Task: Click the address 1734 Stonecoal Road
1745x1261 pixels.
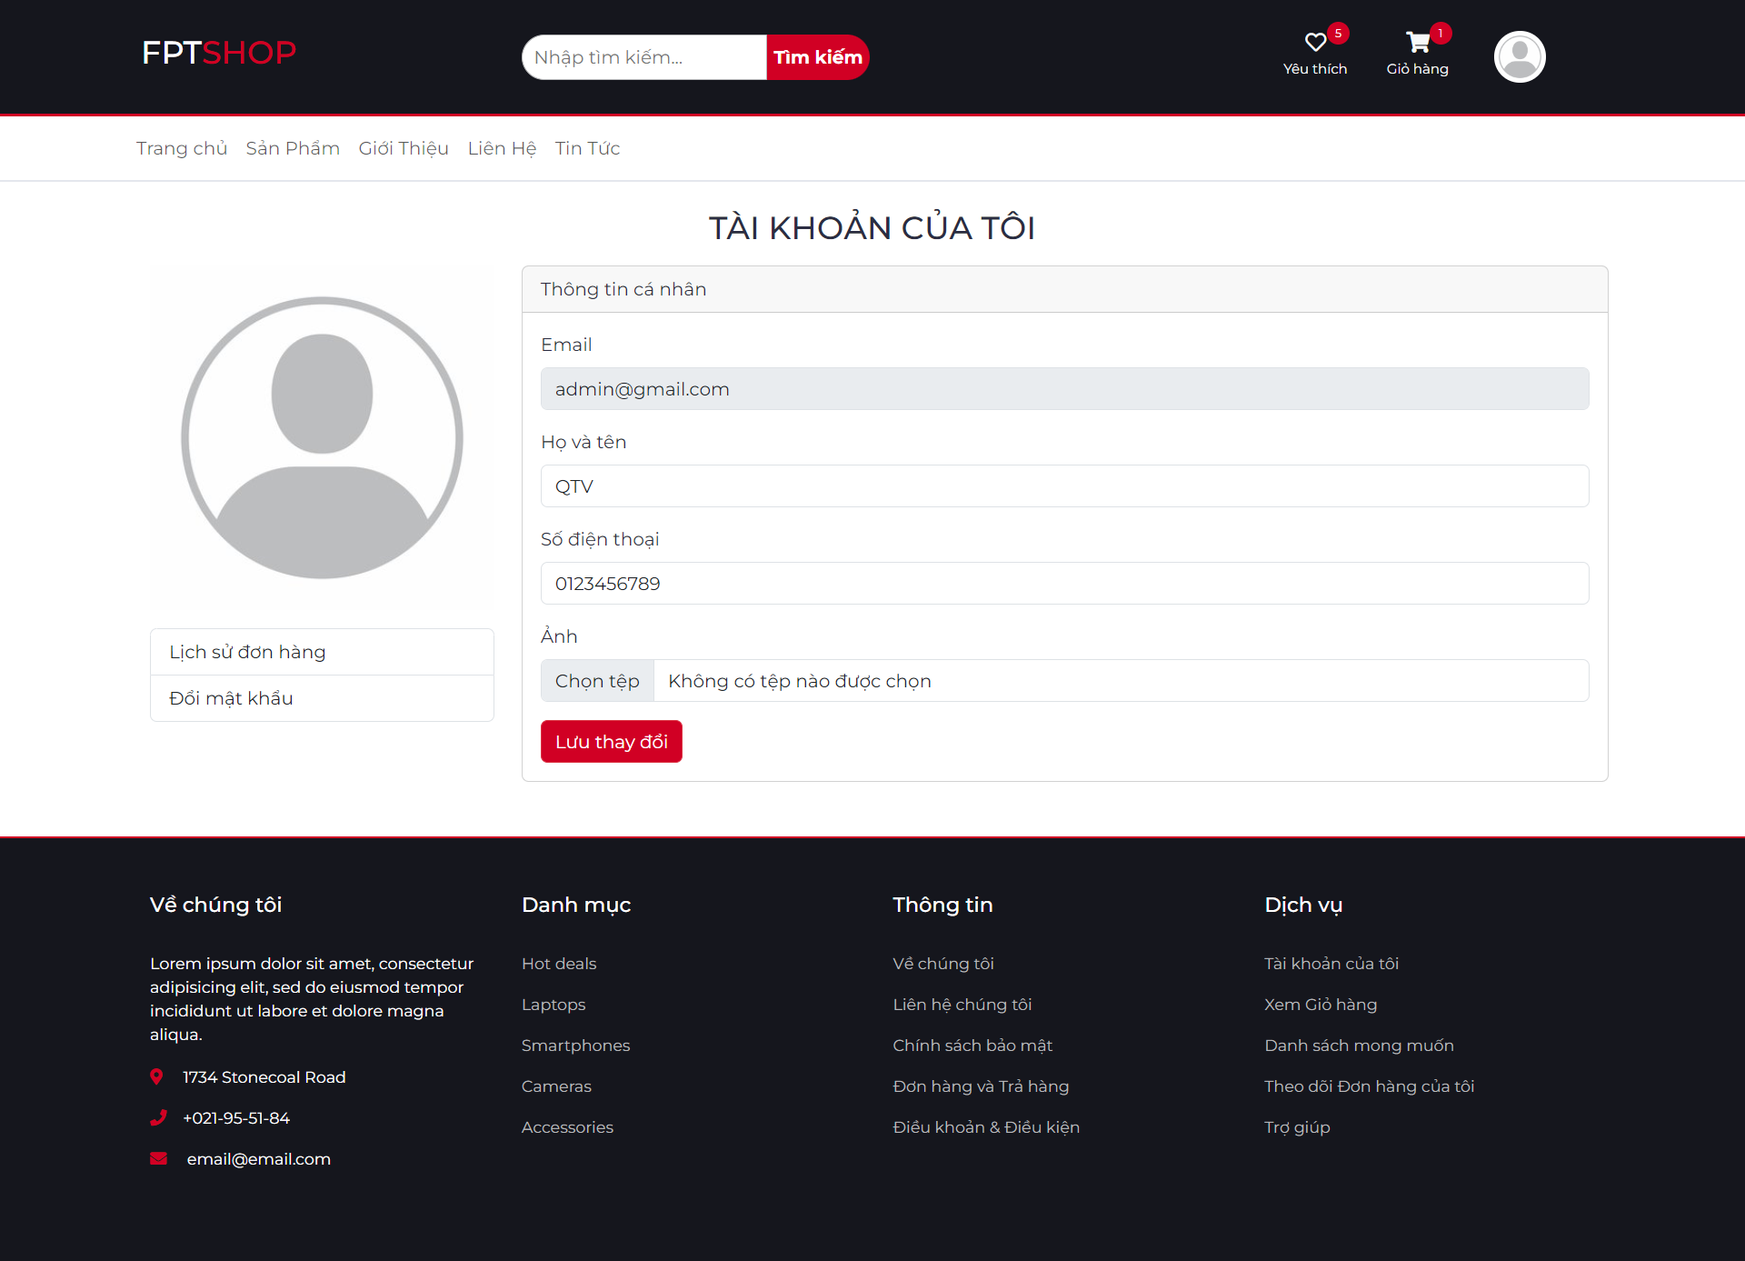Action: click(x=264, y=1077)
